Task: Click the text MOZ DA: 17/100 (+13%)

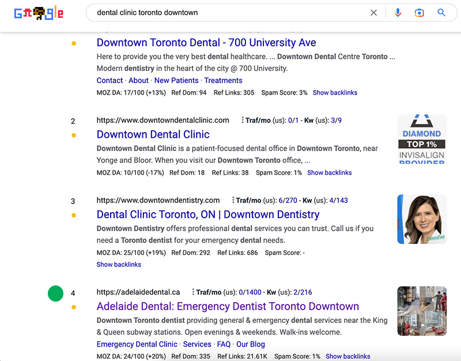Action: click(131, 93)
